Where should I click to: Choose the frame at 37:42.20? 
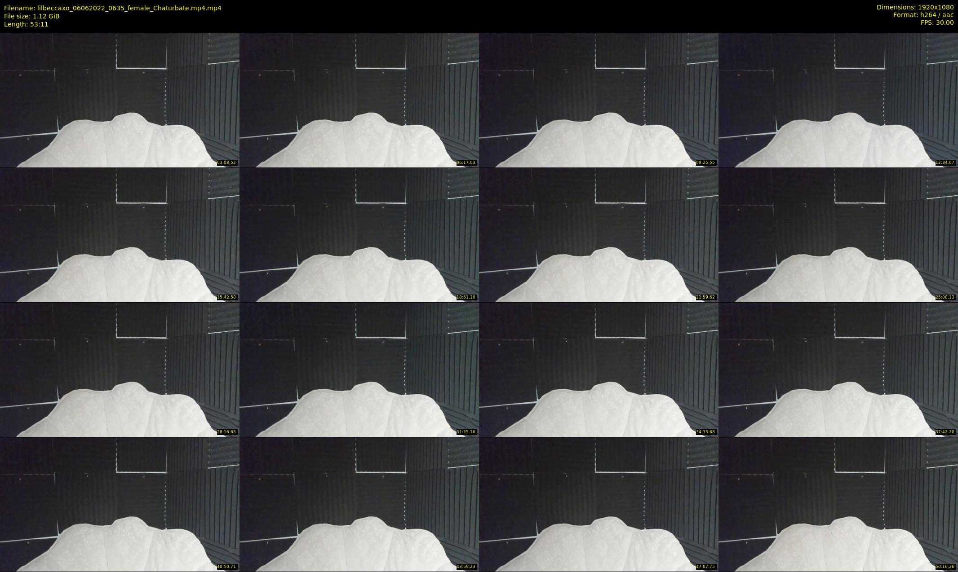[x=838, y=370]
